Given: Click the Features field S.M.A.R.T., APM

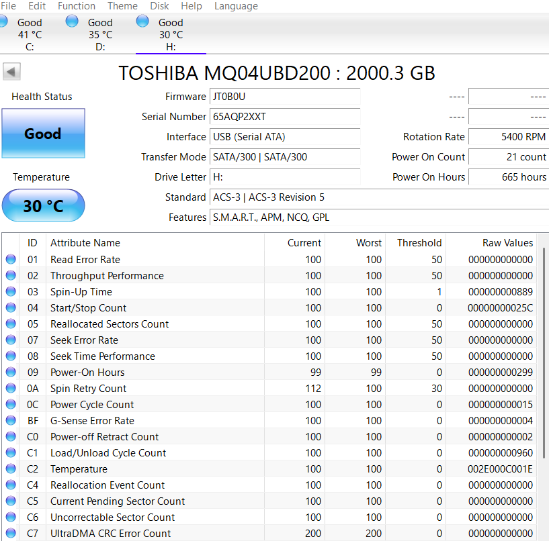Looking at the screenshot, I should pos(379,217).
